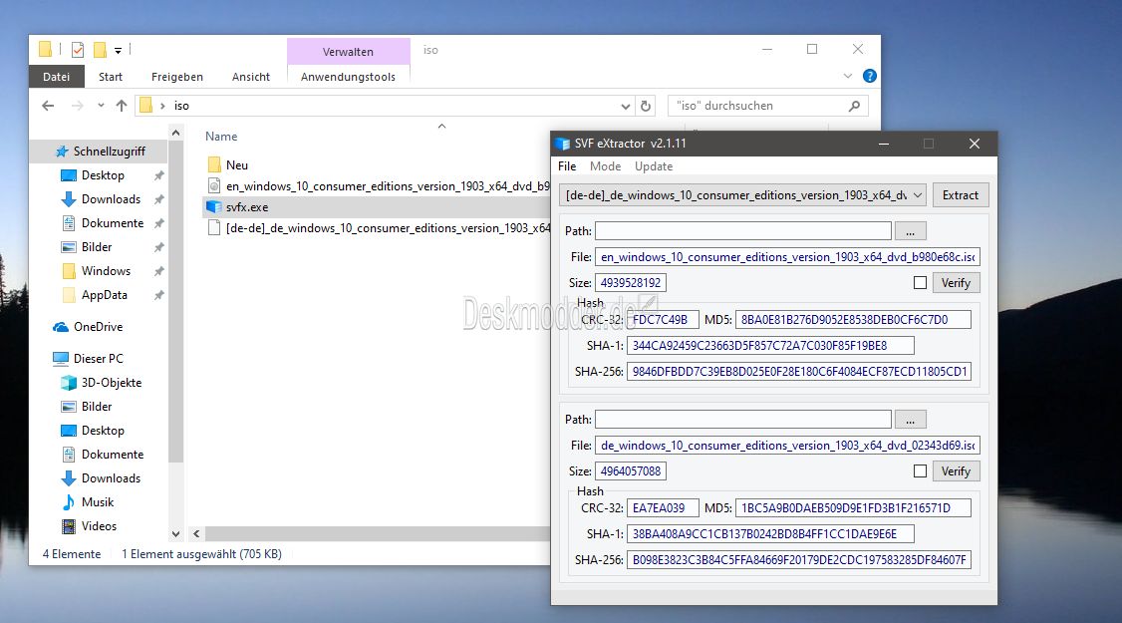Expand the Explorer ribbon chevron
This screenshot has width=1122, height=623.
(x=848, y=76)
